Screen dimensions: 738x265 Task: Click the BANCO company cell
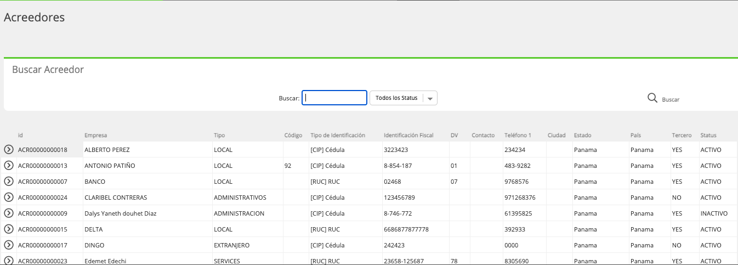click(147, 181)
